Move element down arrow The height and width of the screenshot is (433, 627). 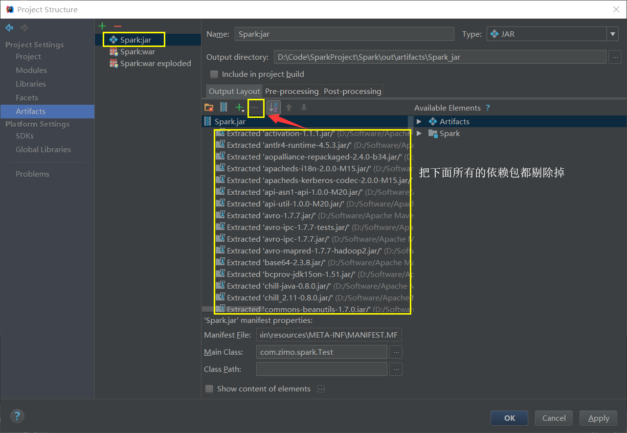point(304,107)
